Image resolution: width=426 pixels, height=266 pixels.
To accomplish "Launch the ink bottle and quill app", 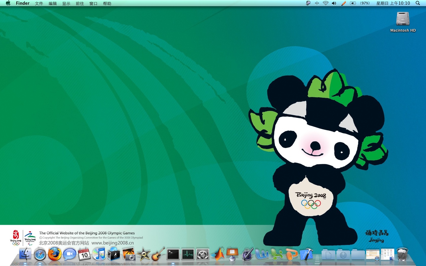I will pos(247,254).
